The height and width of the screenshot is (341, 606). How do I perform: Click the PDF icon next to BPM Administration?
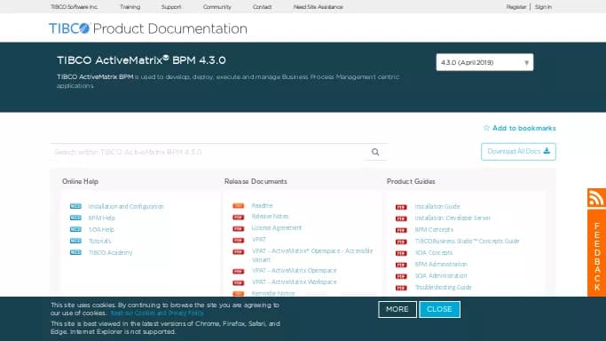click(401, 266)
